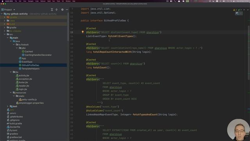Viewport: 250px width, 141px height.
Task: Select exception.jte template file
Action: (25, 79)
